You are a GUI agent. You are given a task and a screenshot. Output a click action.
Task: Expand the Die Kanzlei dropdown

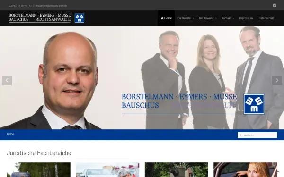click(x=186, y=18)
